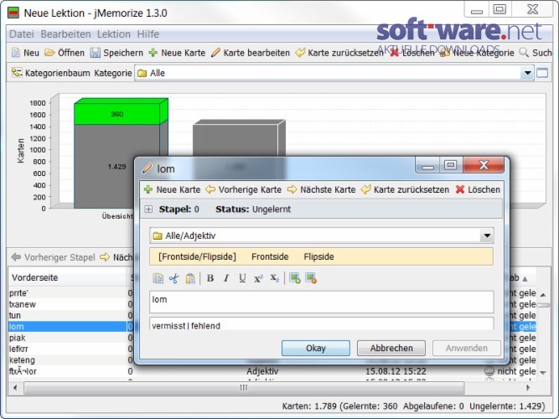
Task: Select the highlighted lom row
Action: (x=68, y=326)
